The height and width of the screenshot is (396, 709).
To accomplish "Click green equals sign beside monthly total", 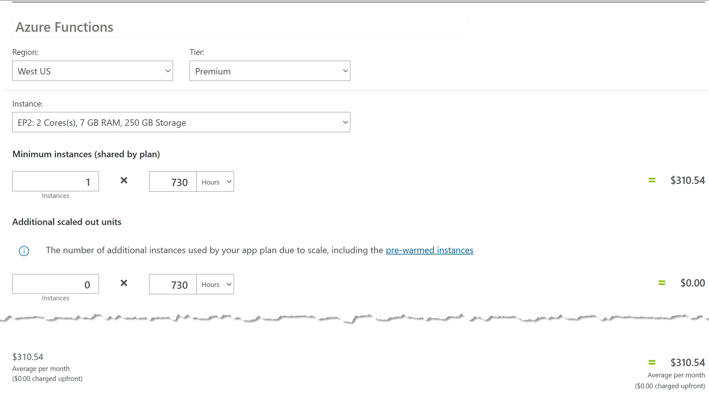I will (651, 363).
